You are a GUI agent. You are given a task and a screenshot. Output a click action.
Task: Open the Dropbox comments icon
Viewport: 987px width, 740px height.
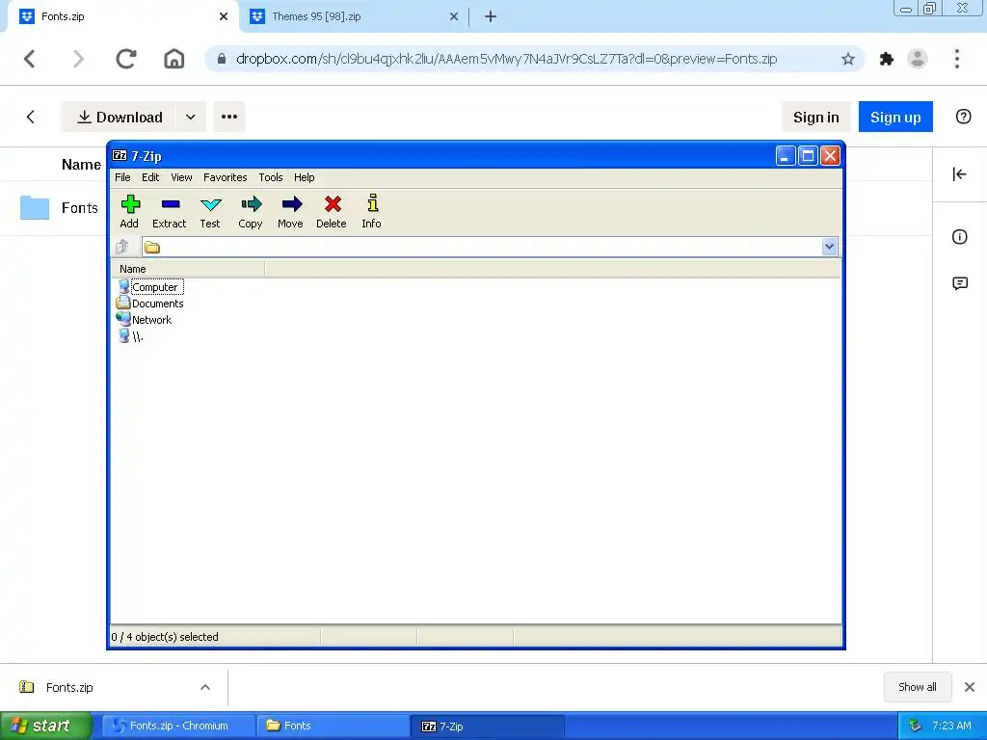[x=960, y=283]
